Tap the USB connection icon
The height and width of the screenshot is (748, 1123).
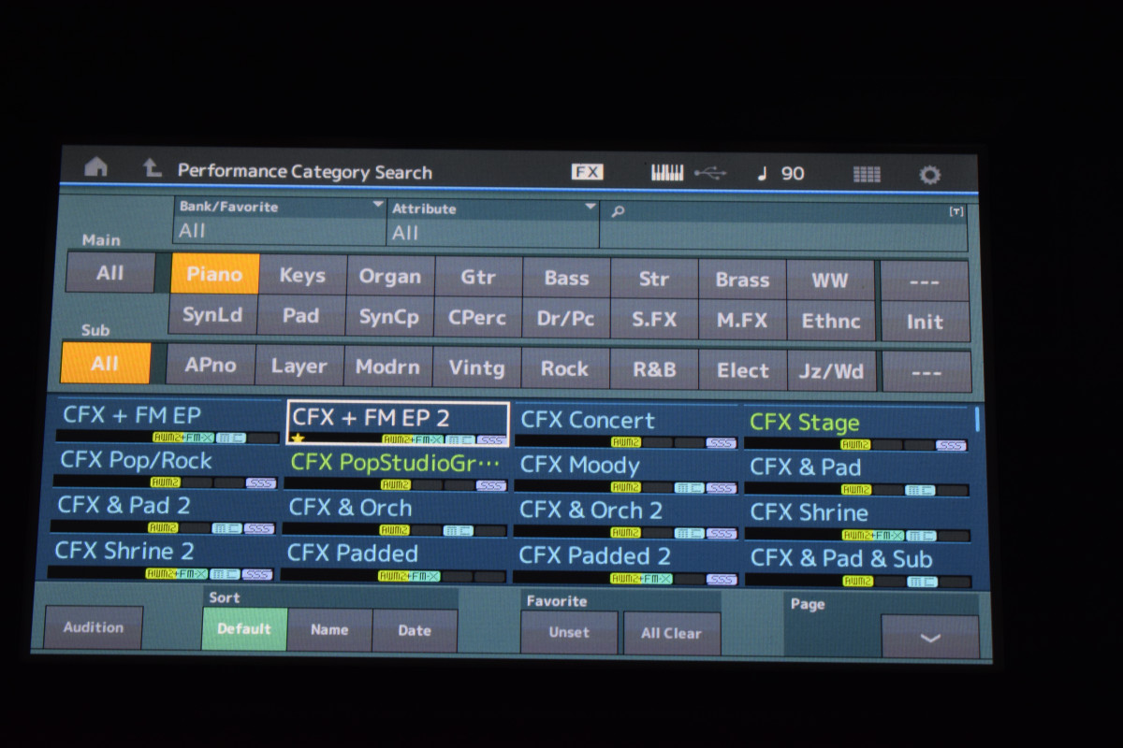pos(710,173)
